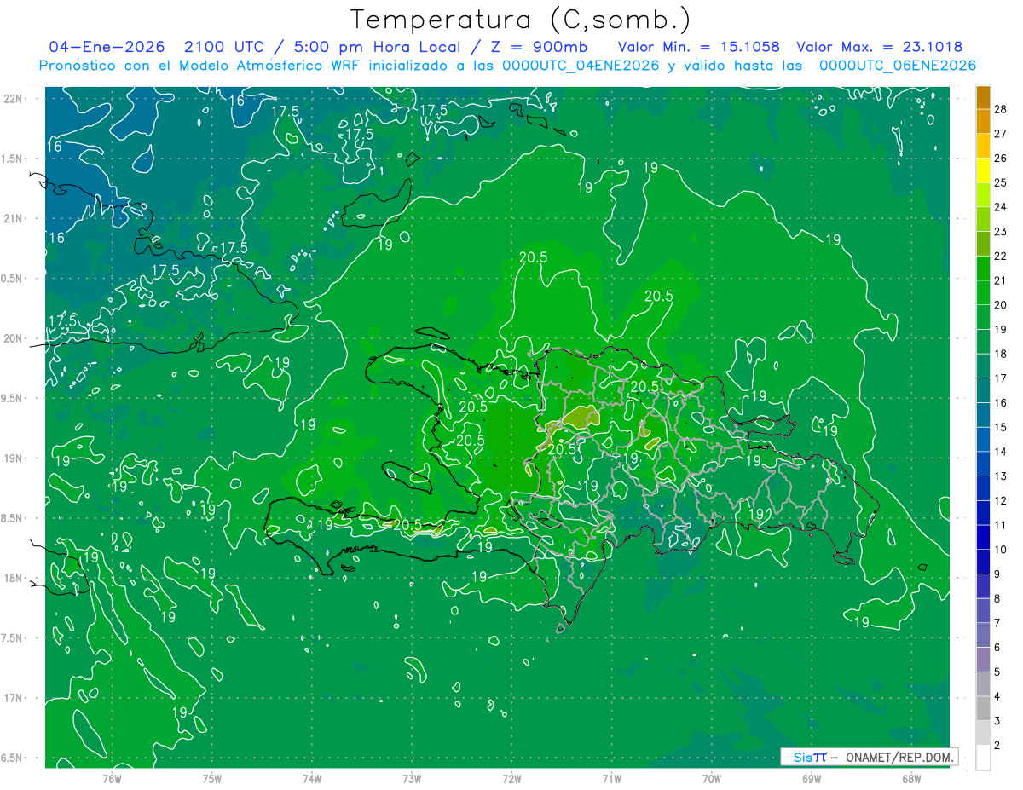Click the 'ONAMET/REP.DOM.' credit label
The image size is (1023, 790).
tap(899, 757)
